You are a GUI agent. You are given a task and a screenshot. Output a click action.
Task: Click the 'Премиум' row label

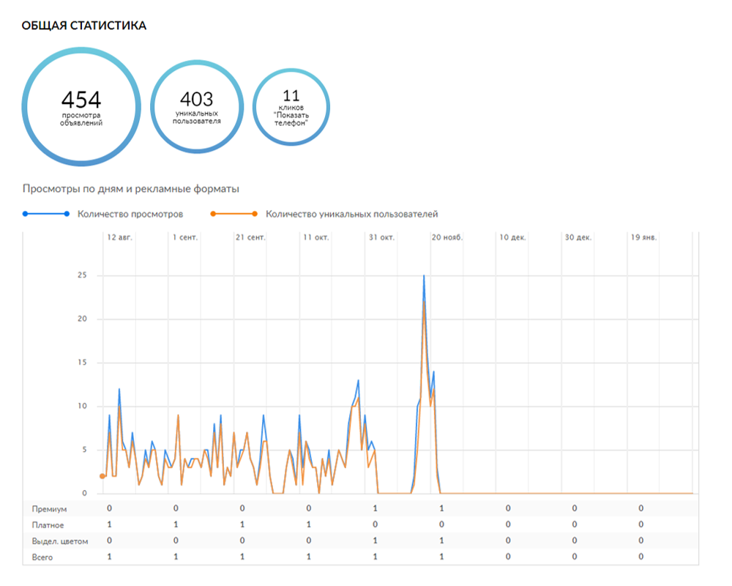click(x=49, y=509)
